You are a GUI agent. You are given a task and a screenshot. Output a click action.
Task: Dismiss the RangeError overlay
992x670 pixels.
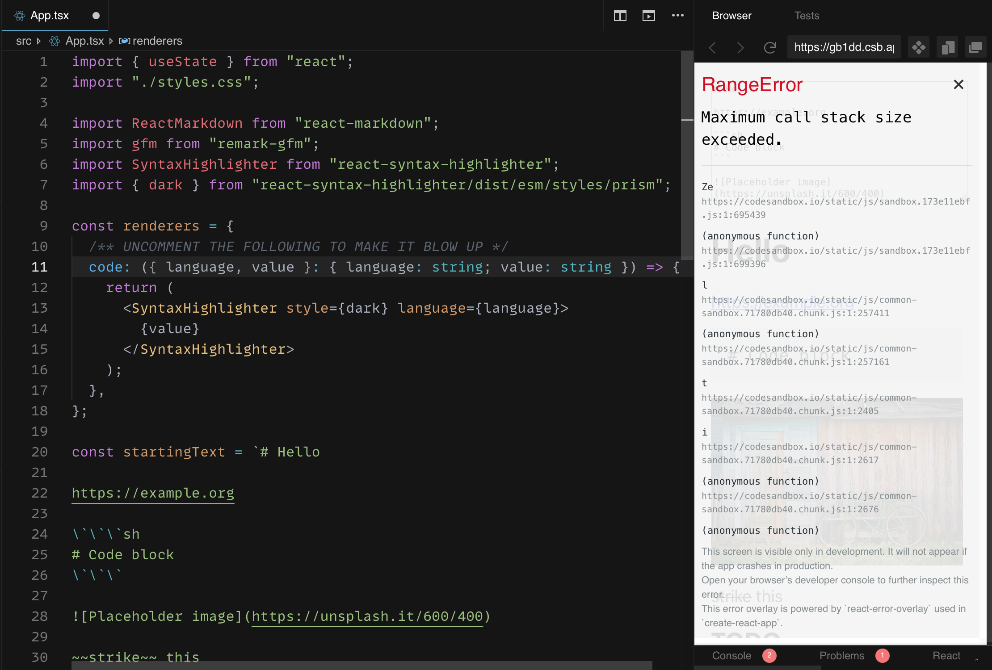(958, 84)
